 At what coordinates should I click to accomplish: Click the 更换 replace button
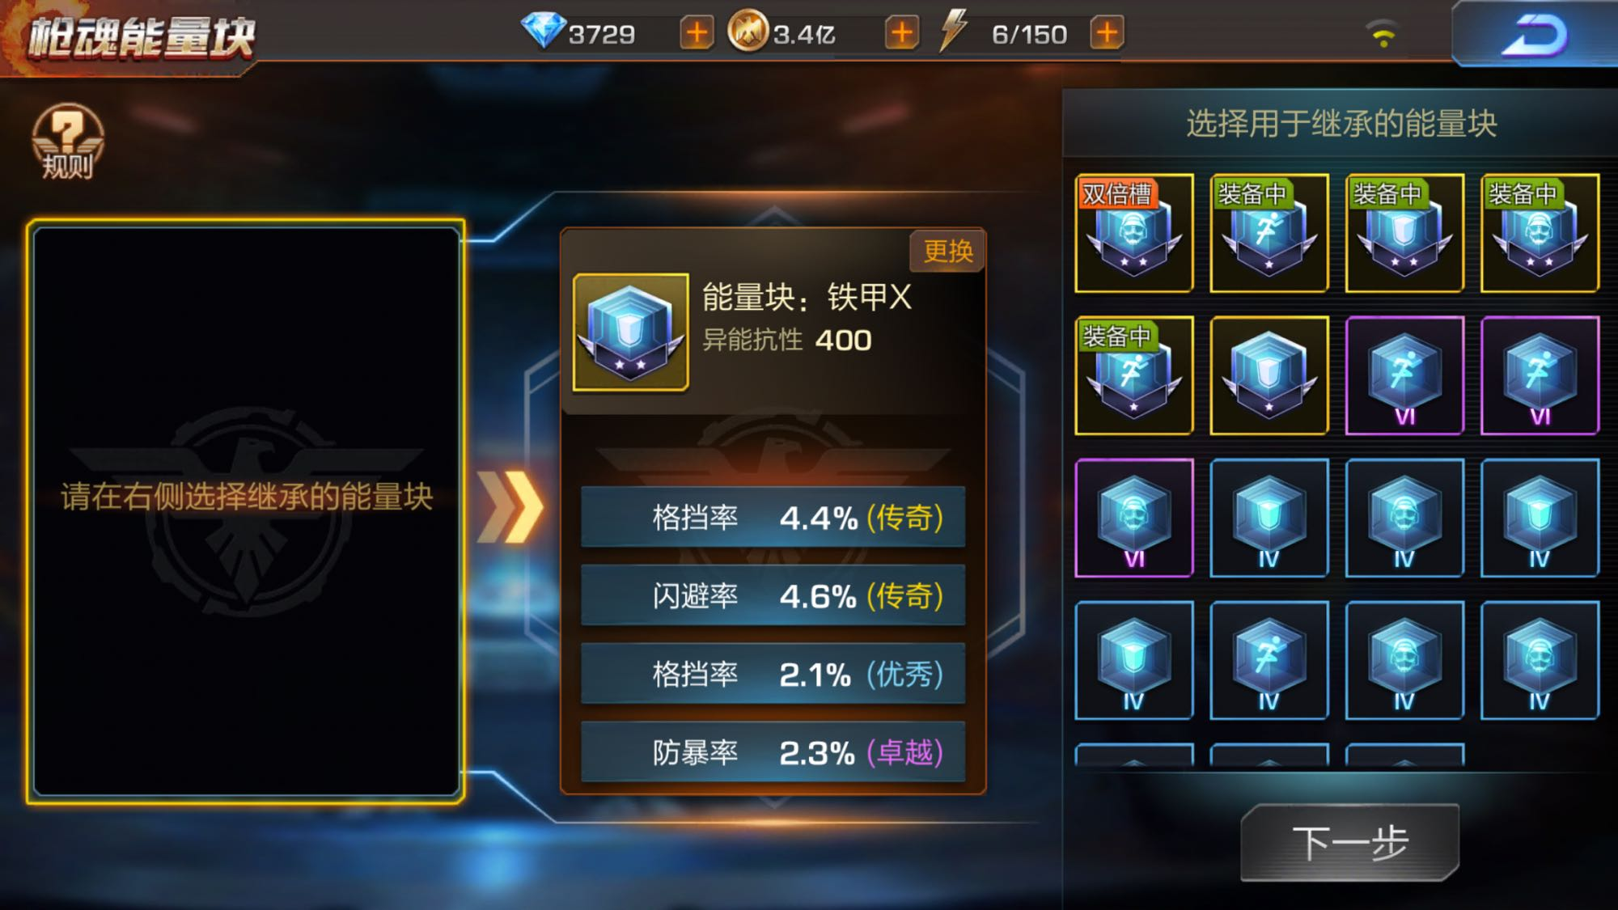947,252
